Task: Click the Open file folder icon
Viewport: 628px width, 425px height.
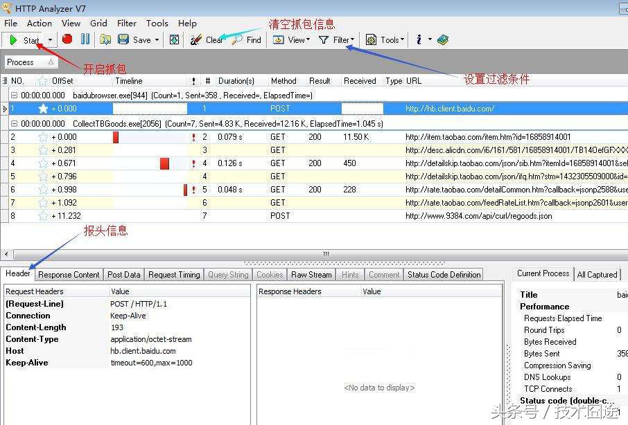Action: 105,39
